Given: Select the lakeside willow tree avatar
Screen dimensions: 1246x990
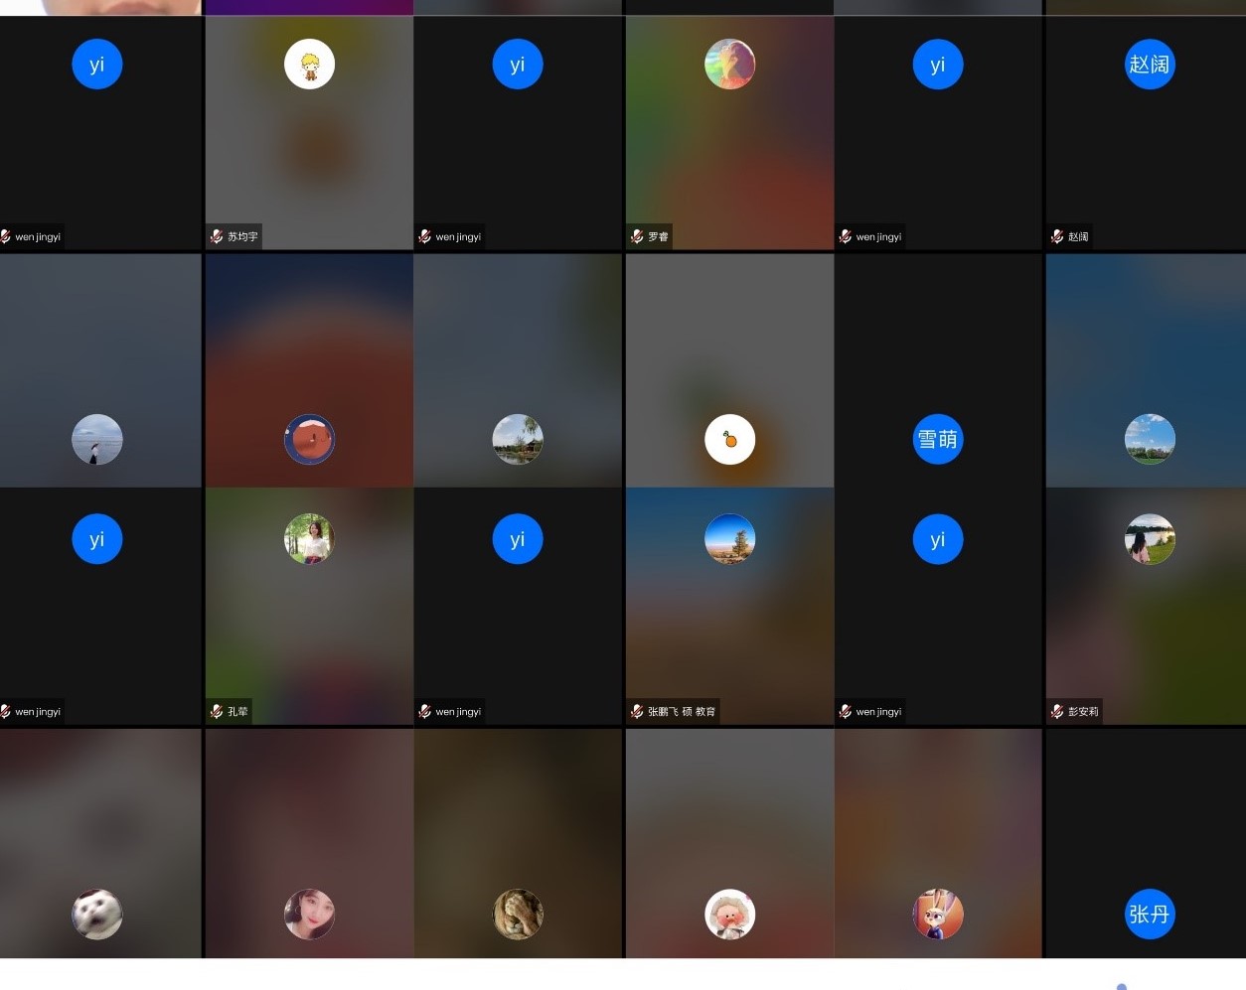Looking at the screenshot, I should [518, 439].
